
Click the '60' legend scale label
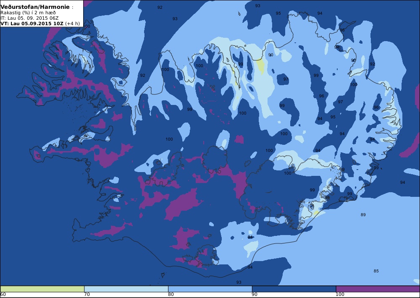[x=3, y=295]
